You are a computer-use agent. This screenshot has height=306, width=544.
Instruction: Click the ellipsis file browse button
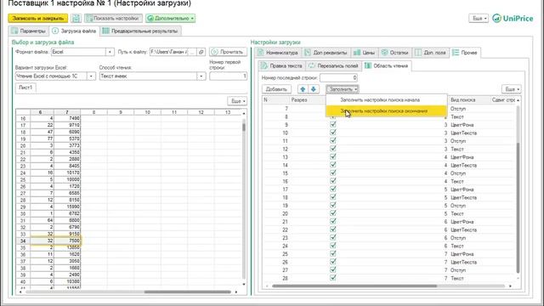point(193,52)
